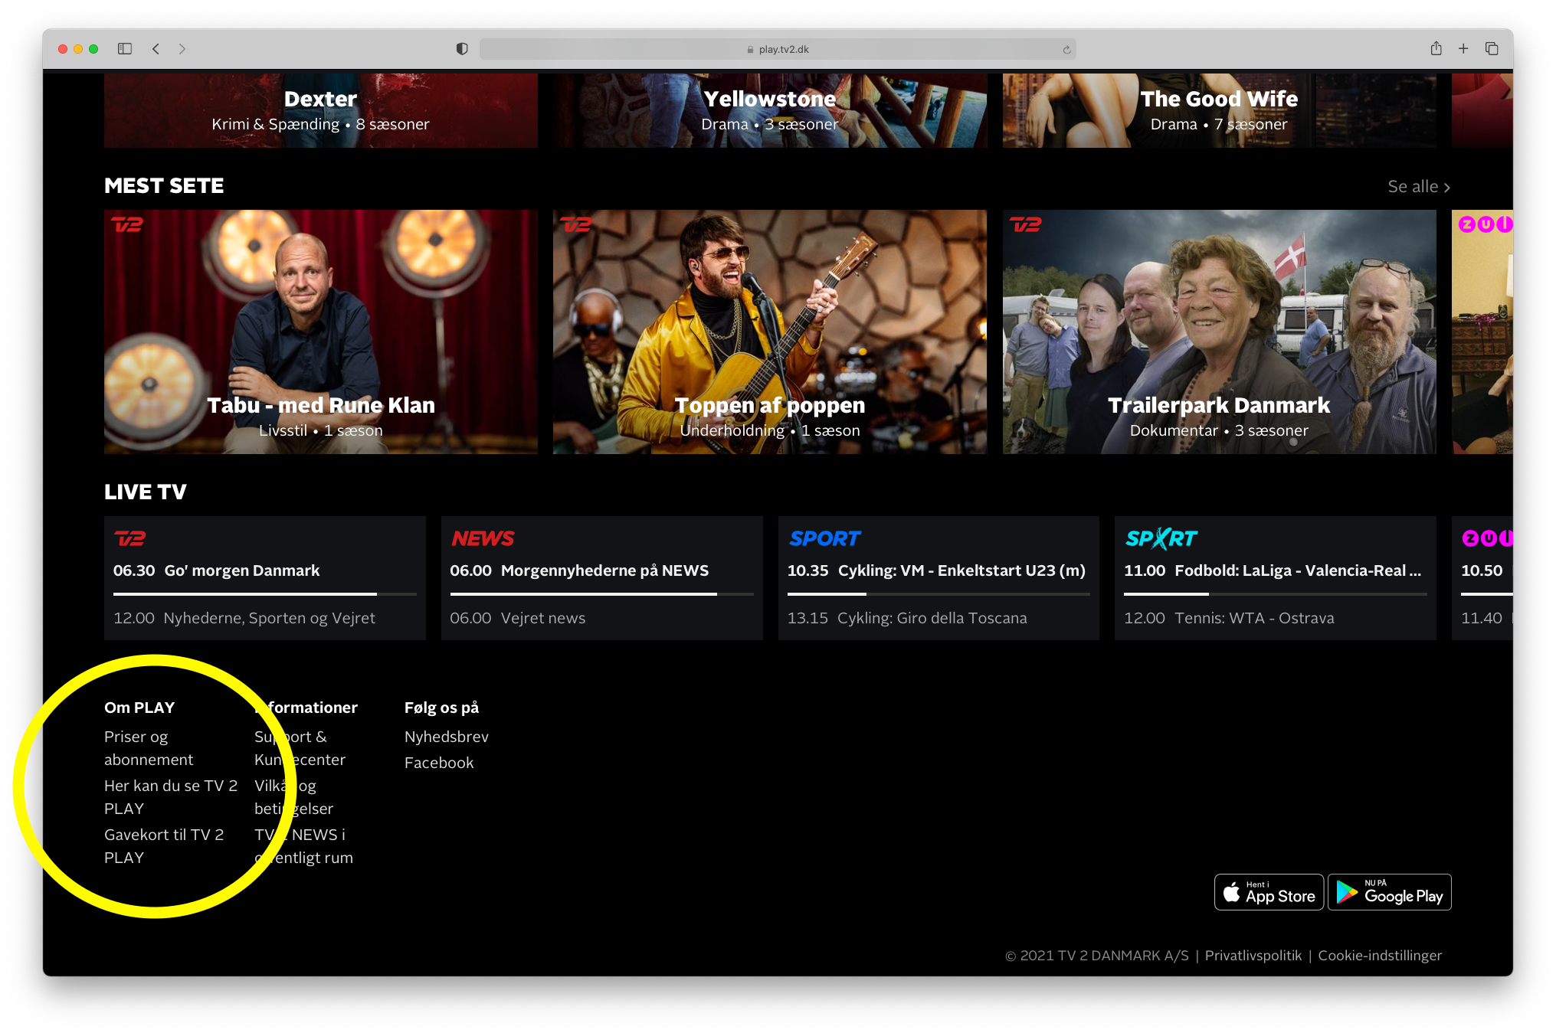Screen dimensions: 1556x1033
Task: Click the Zulu logo in Live TV row
Action: coord(1487,538)
